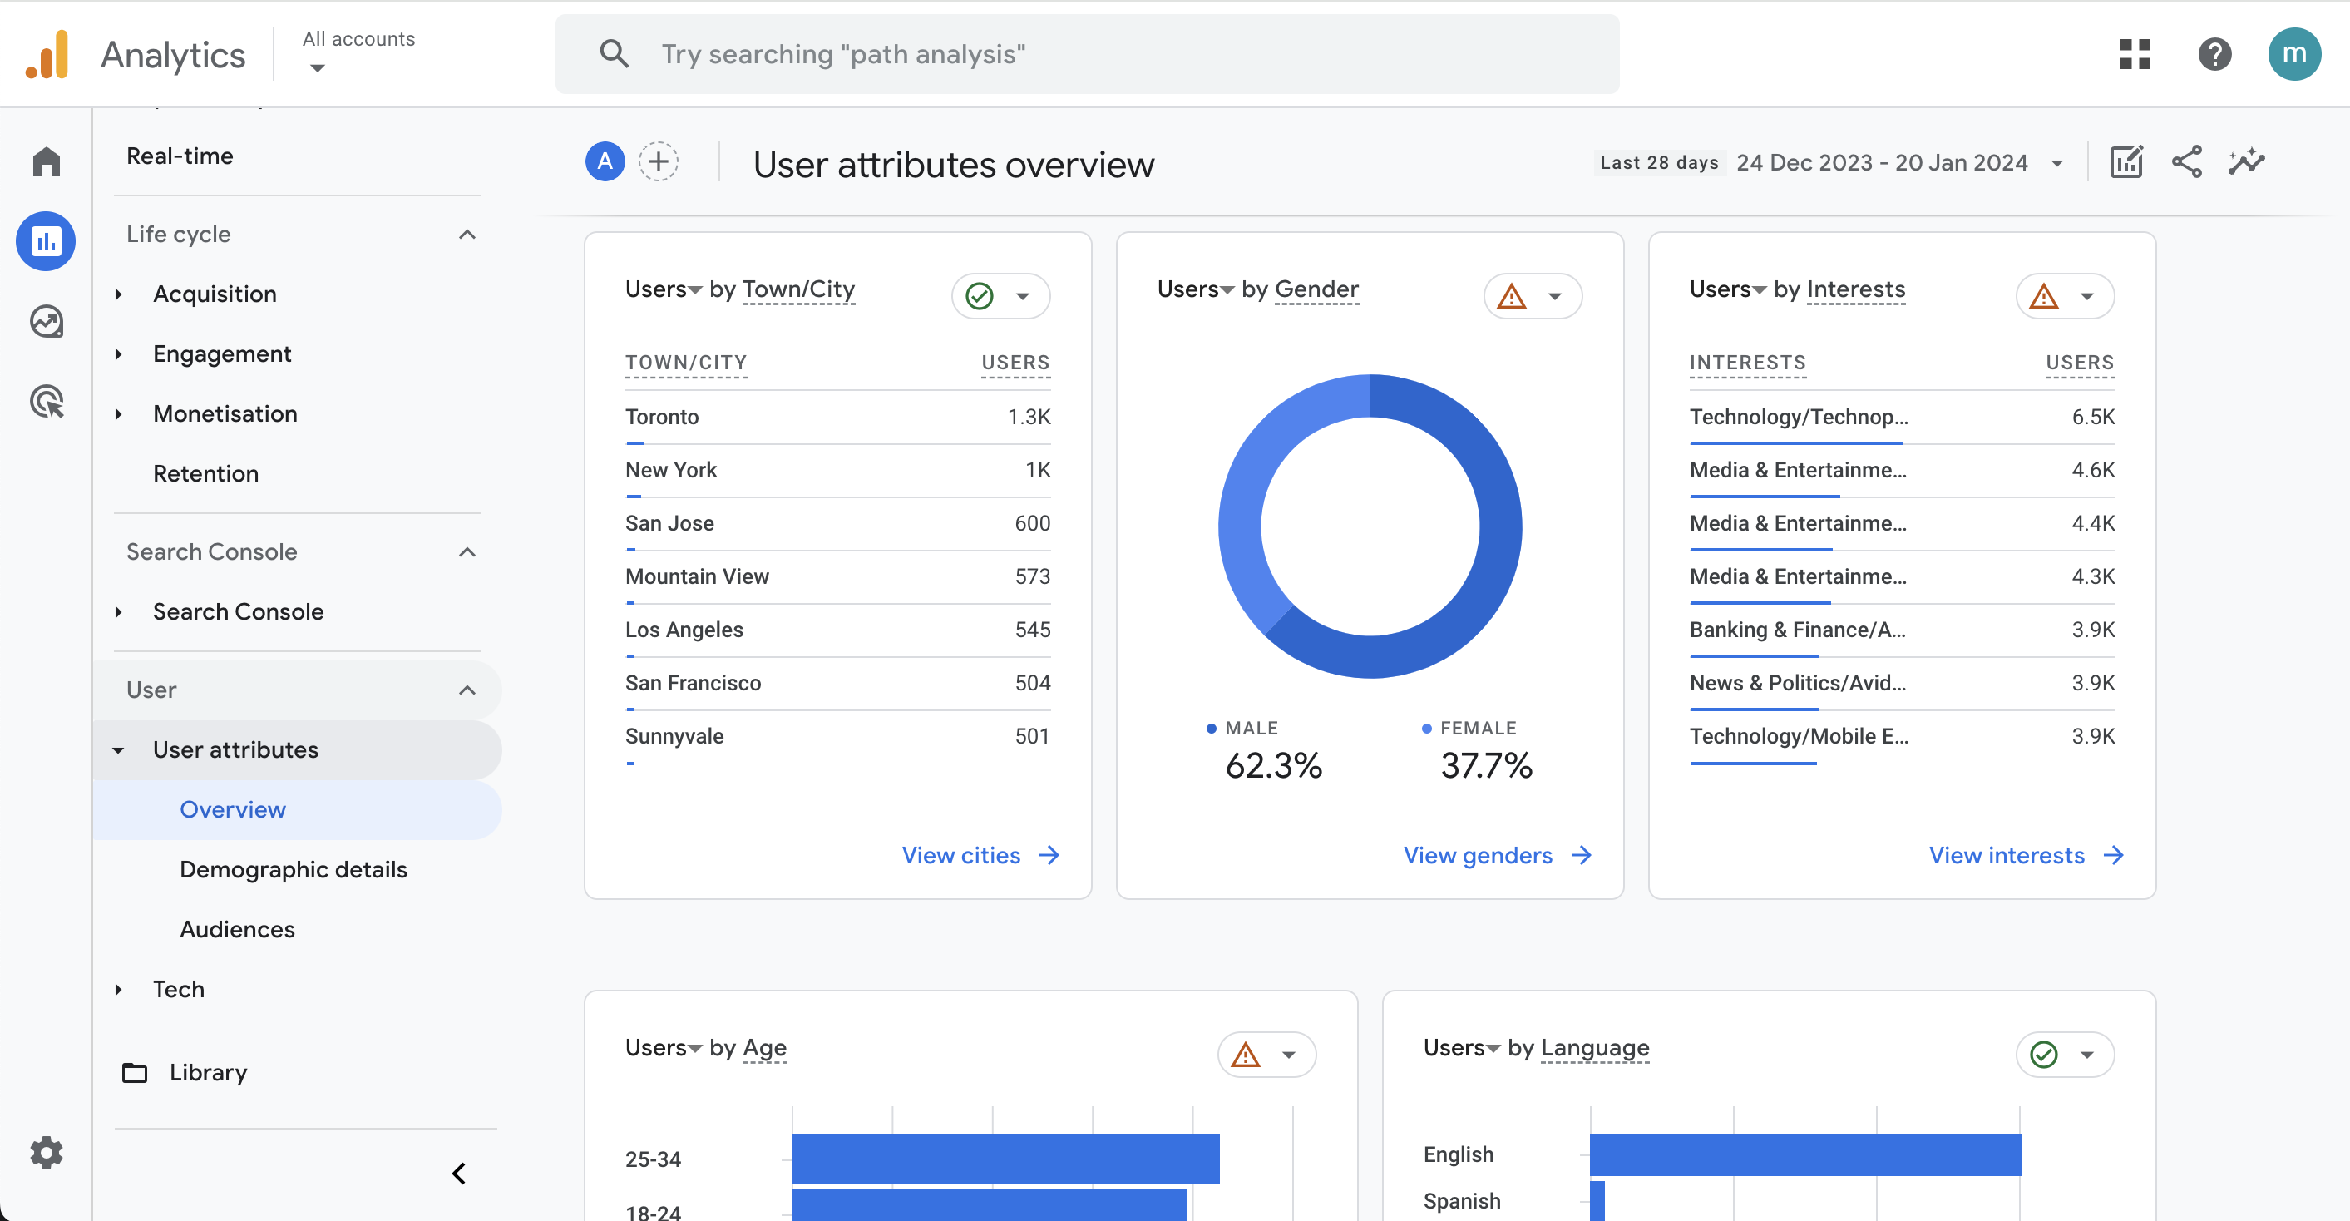Open the Town/City card data status dropdown
2350x1221 pixels.
pyautogui.click(x=1000, y=295)
